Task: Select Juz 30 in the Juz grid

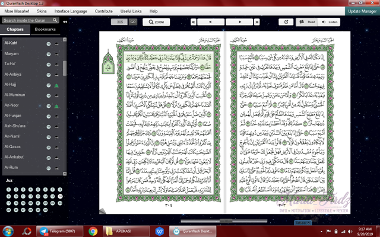Action: [x=45, y=210]
